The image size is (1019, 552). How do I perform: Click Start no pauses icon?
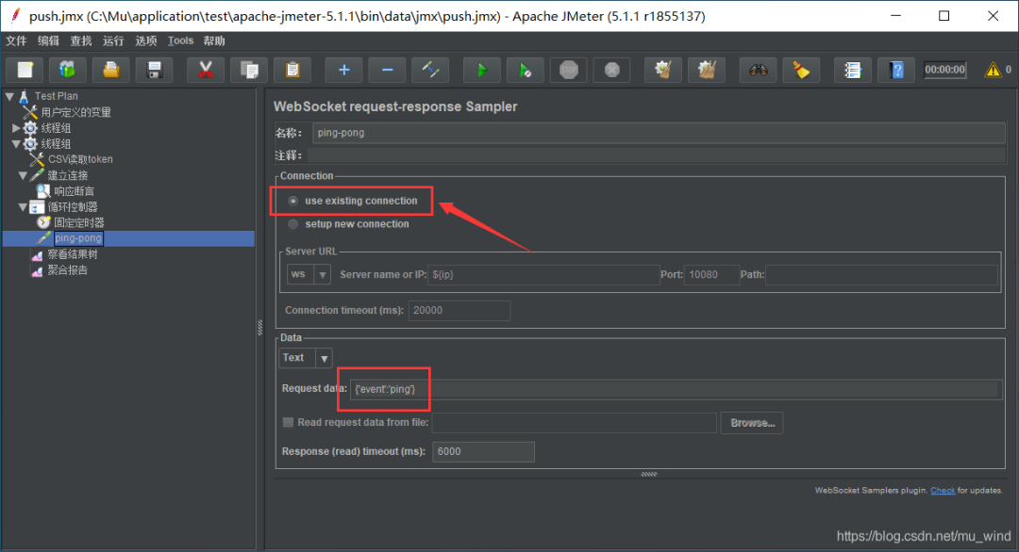pos(526,70)
